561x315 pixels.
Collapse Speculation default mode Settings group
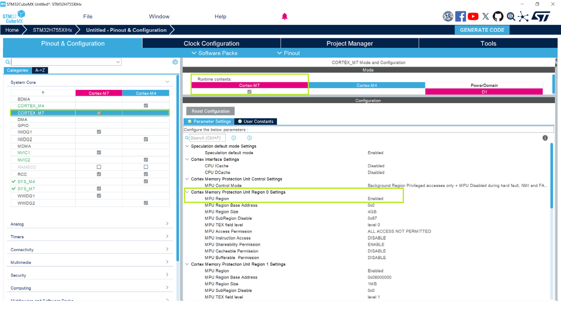(x=187, y=146)
